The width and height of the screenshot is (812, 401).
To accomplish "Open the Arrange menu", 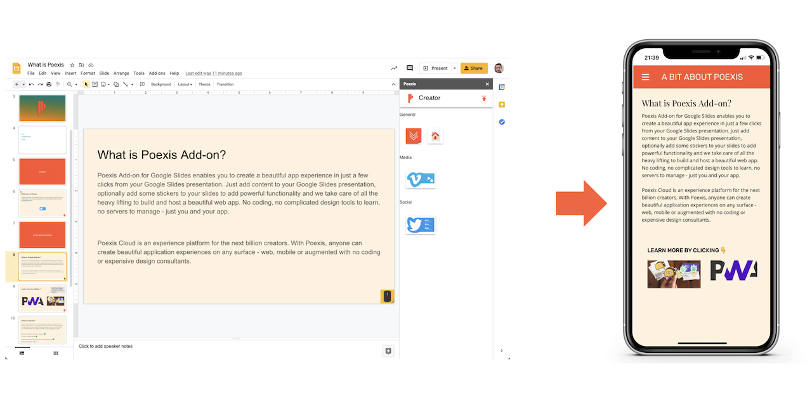I will pyautogui.click(x=121, y=73).
